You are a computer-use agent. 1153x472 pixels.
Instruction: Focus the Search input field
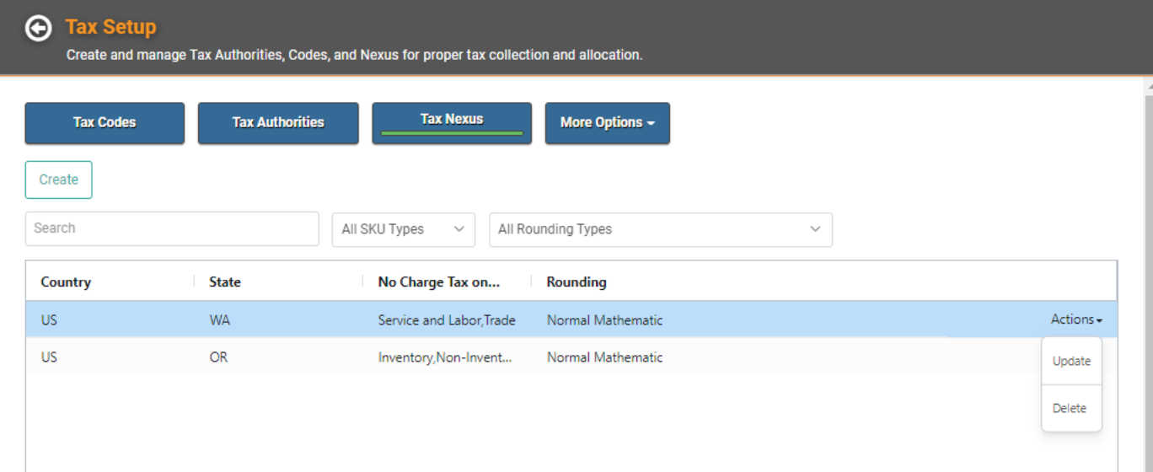172,228
